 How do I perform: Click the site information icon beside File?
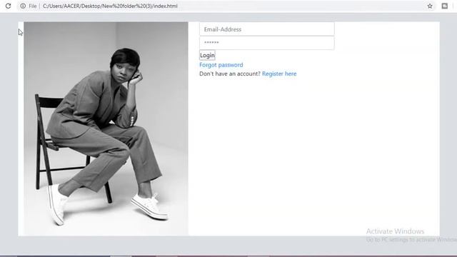pyautogui.click(x=23, y=6)
